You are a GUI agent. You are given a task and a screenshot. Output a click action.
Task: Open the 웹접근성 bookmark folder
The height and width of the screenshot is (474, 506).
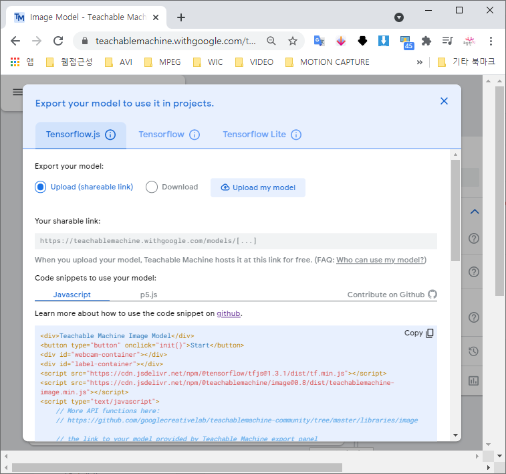[x=70, y=62]
